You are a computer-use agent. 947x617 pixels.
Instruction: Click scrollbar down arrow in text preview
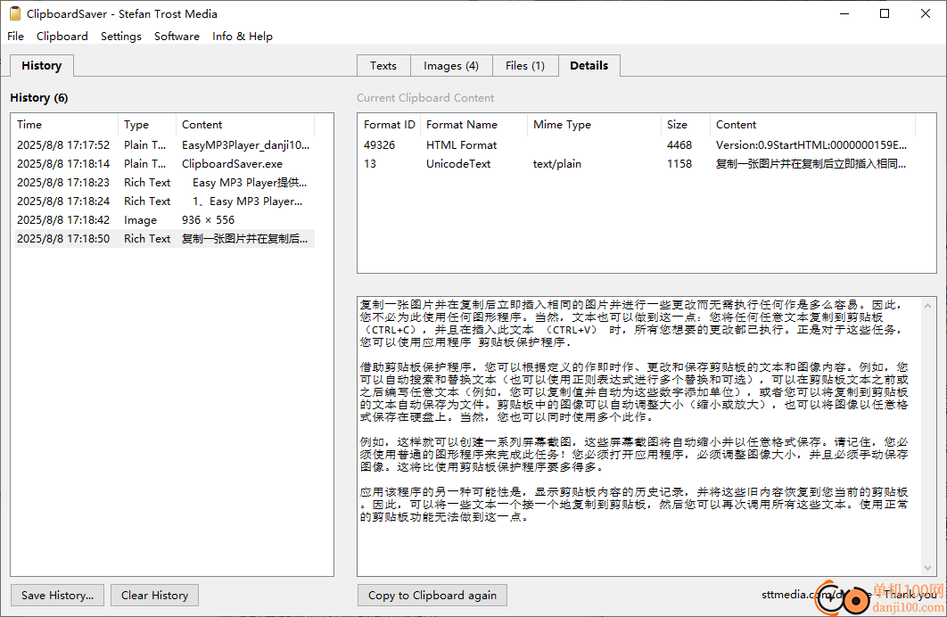tap(927, 567)
